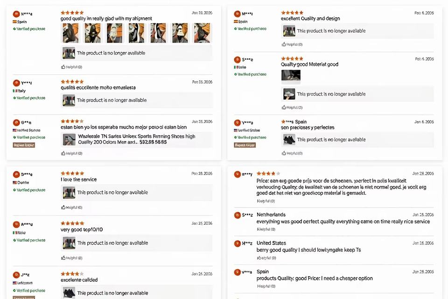
Task: Click Helpful under "I need a cheaper option" review
Action: coord(266,286)
